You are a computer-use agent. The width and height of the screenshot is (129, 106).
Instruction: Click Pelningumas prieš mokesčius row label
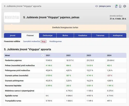coord(18,70)
